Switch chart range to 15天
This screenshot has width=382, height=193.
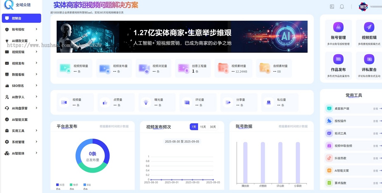coord(203,127)
